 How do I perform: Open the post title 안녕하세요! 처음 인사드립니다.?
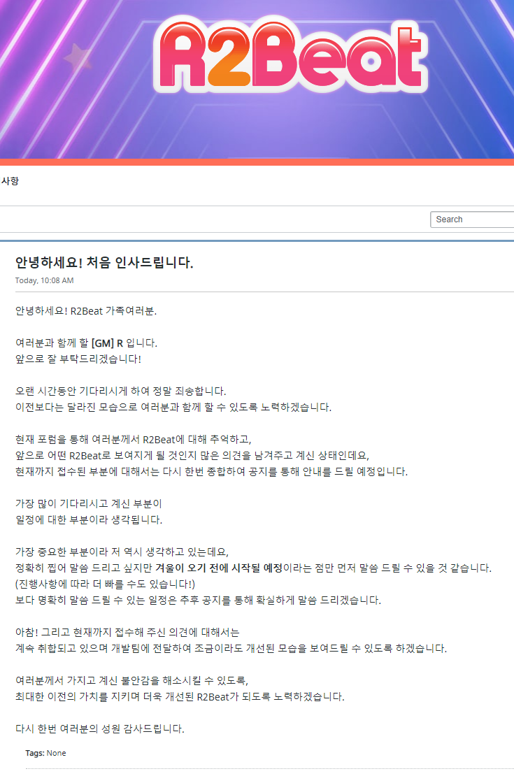[104, 262]
